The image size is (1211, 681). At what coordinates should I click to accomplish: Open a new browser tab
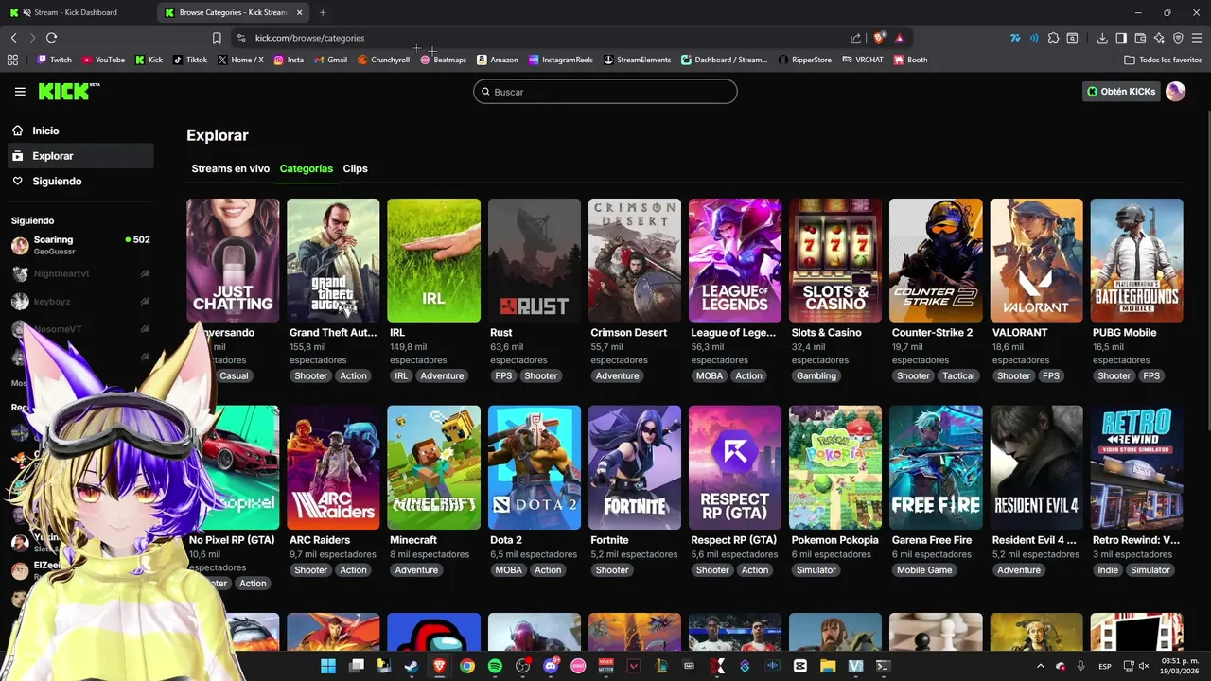pos(323,12)
